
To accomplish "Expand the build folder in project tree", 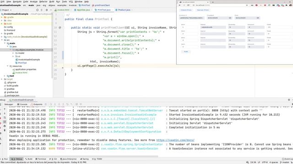I will 2,24.
